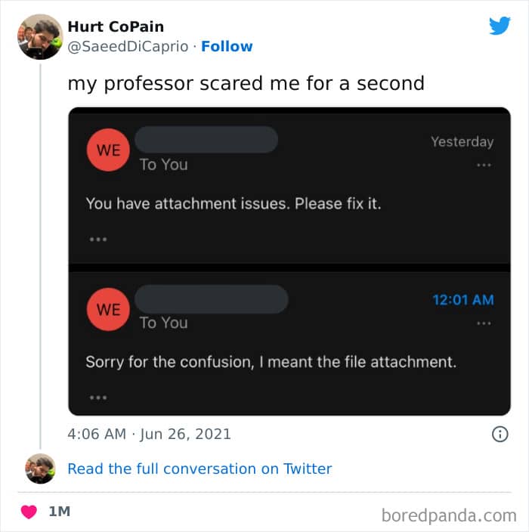529x532 pixels.
Task: Follow the @SaeedDiCaprio account
Action: tap(227, 47)
